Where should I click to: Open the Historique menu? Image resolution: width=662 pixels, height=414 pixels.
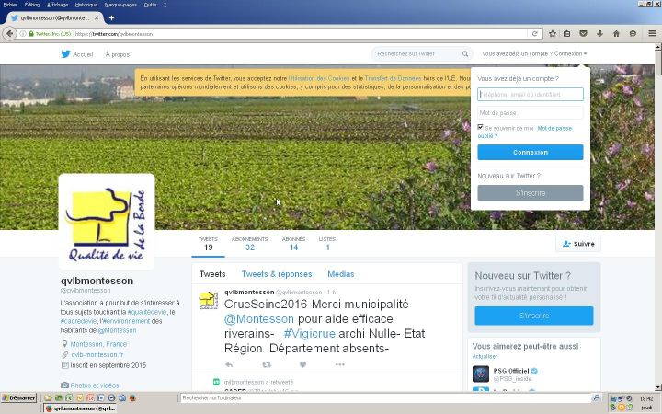[x=86, y=5]
